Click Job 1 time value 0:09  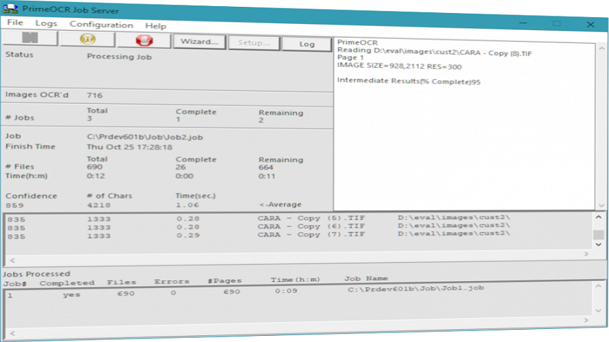pos(286,291)
